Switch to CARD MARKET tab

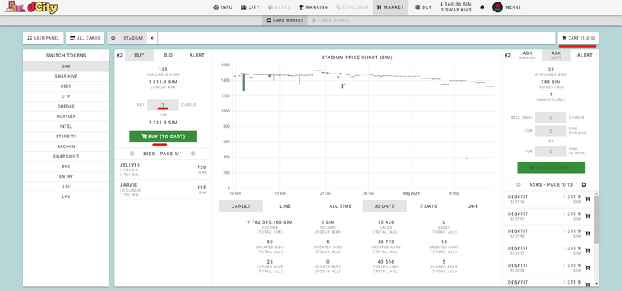coord(285,20)
